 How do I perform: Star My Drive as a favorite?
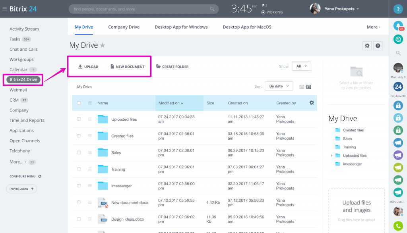coord(103,45)
